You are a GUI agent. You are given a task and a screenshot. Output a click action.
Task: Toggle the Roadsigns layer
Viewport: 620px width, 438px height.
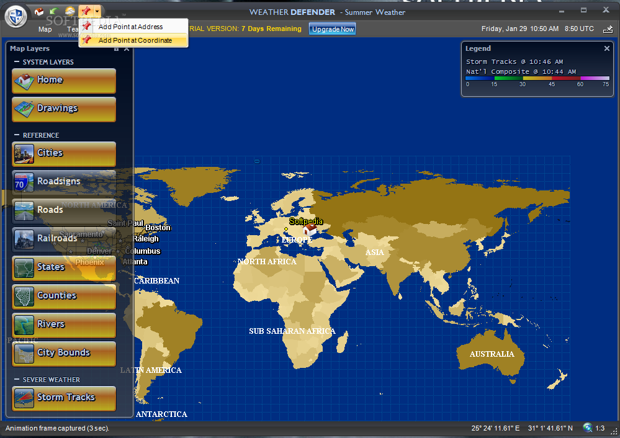click(x=64, y=182)
